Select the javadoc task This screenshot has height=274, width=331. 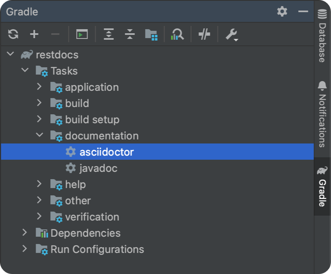click(x=157, y=168)
